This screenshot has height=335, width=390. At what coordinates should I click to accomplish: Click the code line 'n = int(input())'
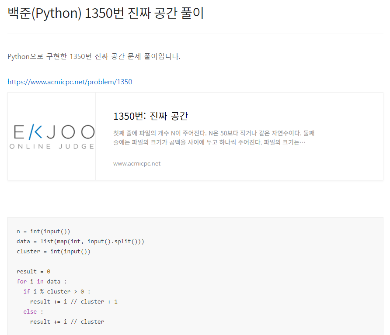coord(43,231)
